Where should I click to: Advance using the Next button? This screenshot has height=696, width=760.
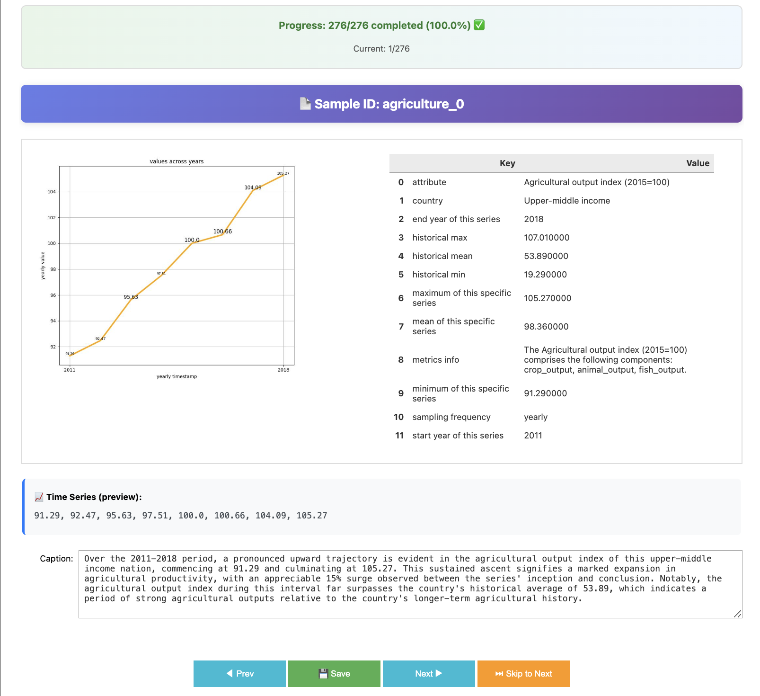(428, 673)
